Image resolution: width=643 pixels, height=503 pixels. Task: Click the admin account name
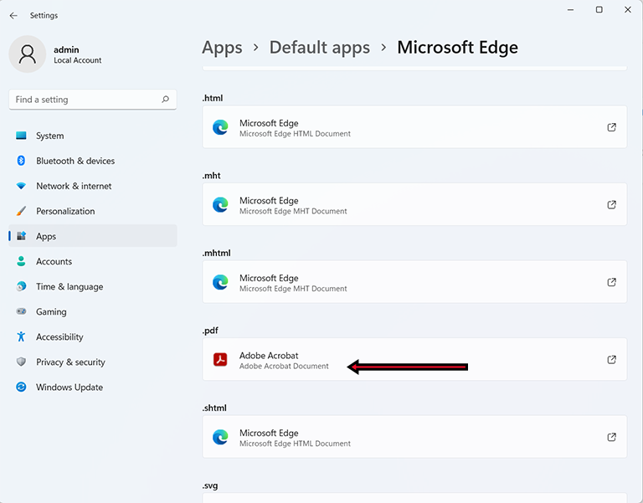point(66,49)
